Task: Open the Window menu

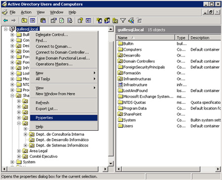Action: (x=57, y=12)
